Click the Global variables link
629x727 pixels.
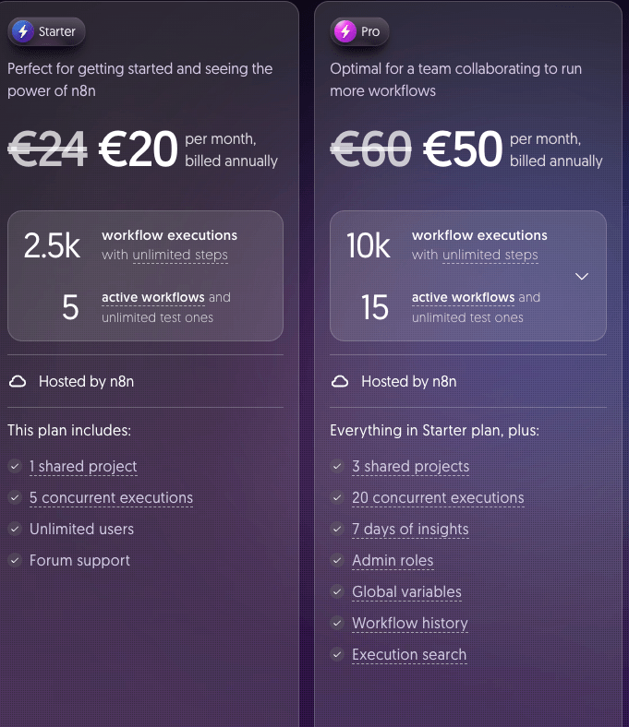[x=406, y=591]
